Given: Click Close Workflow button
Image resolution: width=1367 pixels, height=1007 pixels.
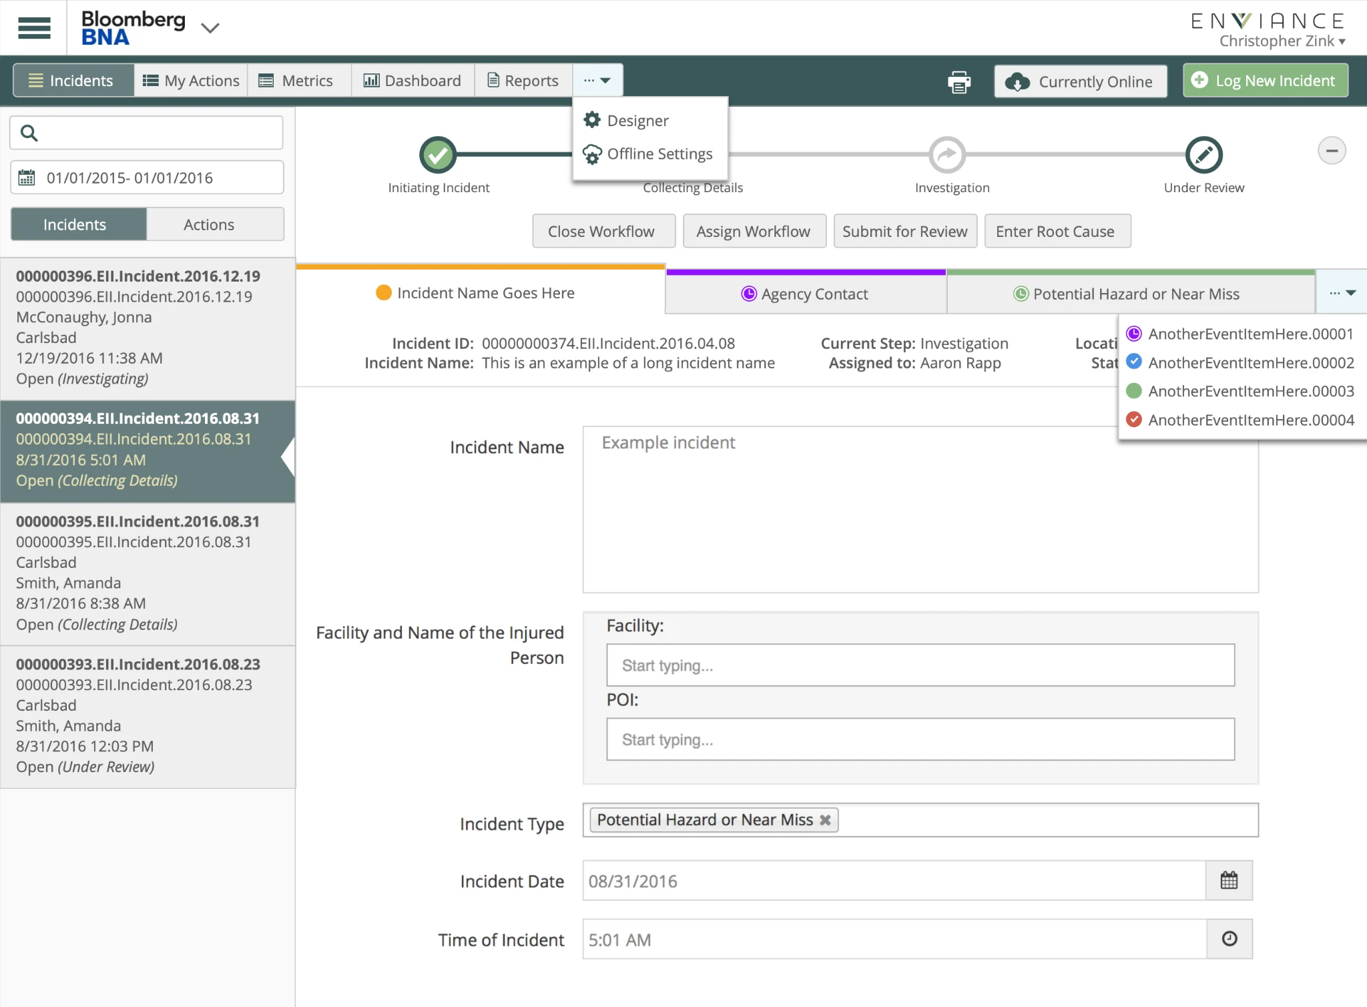Looking at the screenshot, I should (x=603, y=231).
